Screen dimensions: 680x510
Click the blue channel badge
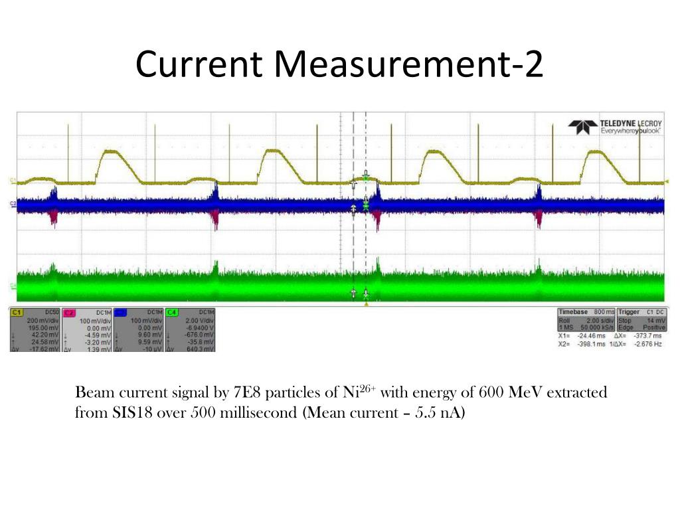tap(121, 312)
